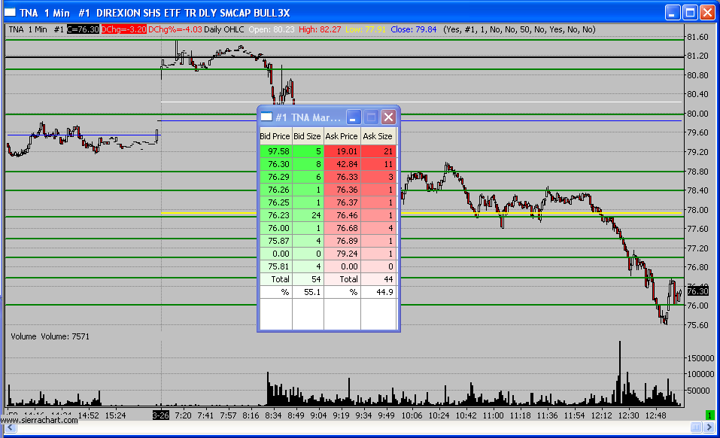
Task: Select bid price 75.87 cell
Action: (275, 241)
